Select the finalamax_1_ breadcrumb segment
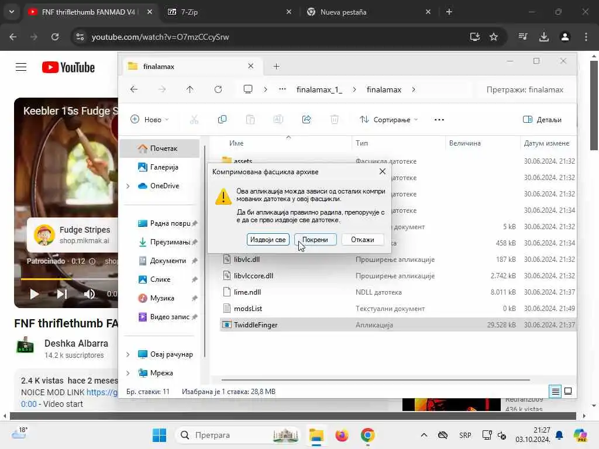 pos(319,89)
